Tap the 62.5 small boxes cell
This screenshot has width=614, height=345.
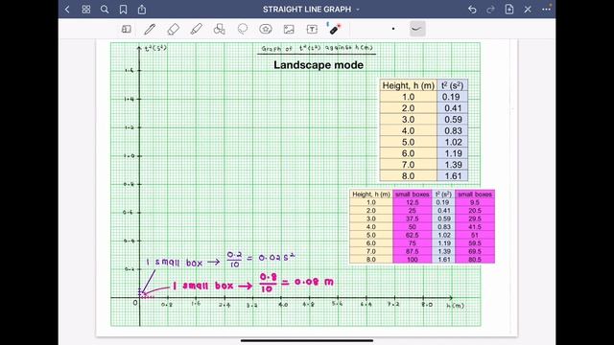(x=412, y=235)
